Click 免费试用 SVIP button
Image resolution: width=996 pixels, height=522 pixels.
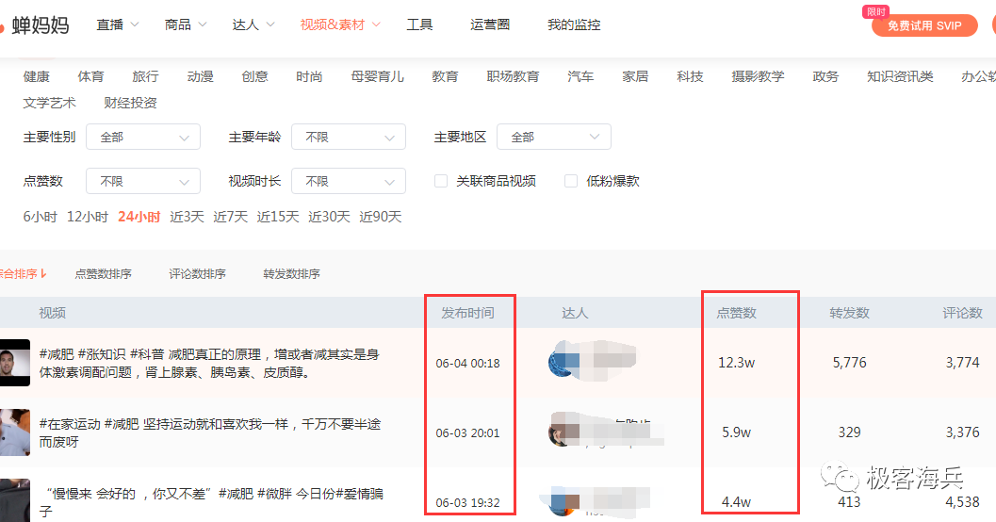coord(924,26)
